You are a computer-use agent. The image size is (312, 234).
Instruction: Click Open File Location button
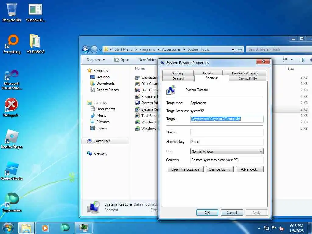pos(185,169)
